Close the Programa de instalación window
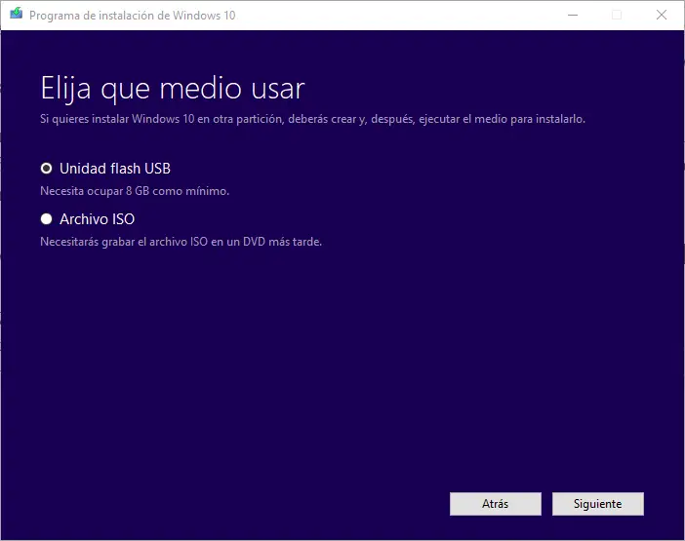The image size is (685, 541). coord(662,15)
